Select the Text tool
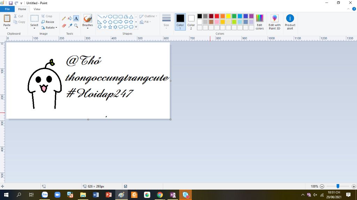The height and width of the screenshot is (200, 357). pyautogui.click(x=76, y=18)
